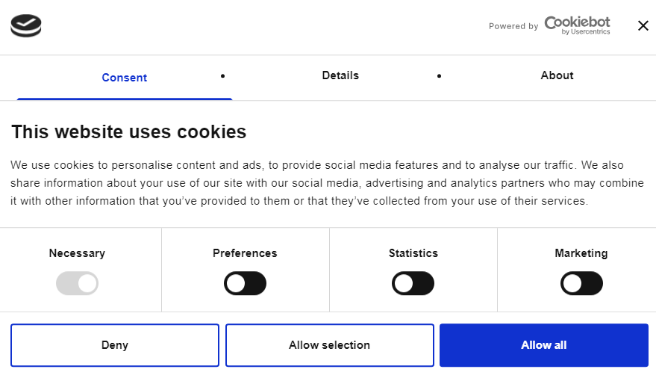Viewport: 656px width, 378px height.
Task: Click the "Marketing" category label text
Action: point(581,253)
